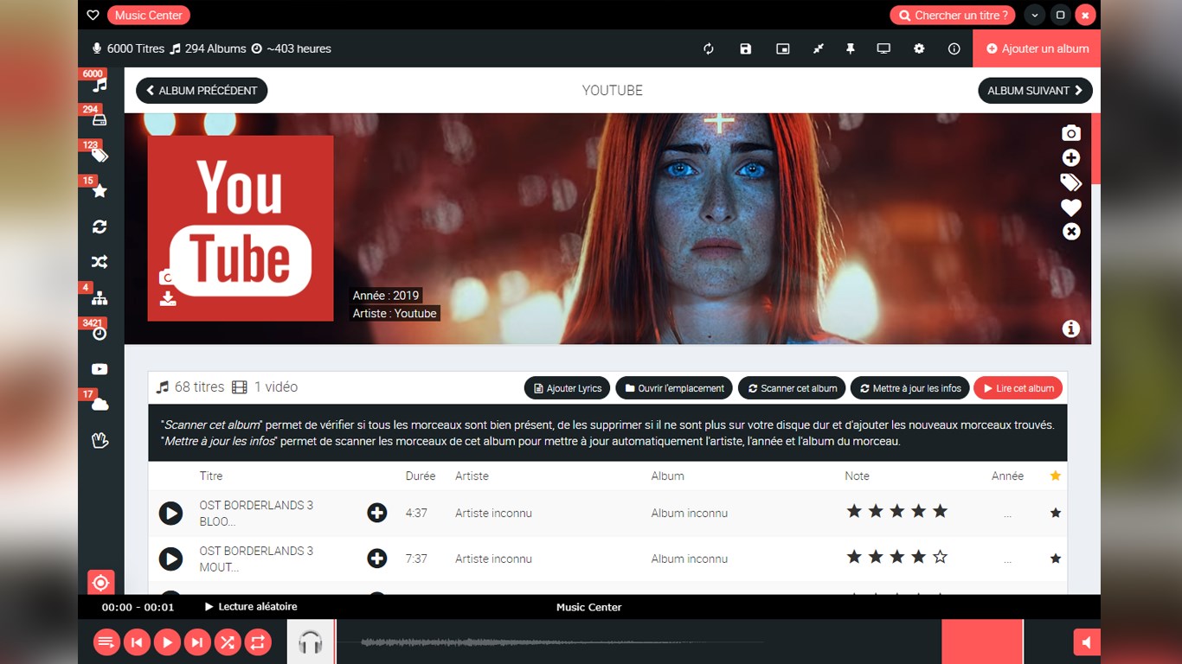Click the X circle icon on banner
The height and width of the screenshot is (664, 1182).
(1071, 232)
